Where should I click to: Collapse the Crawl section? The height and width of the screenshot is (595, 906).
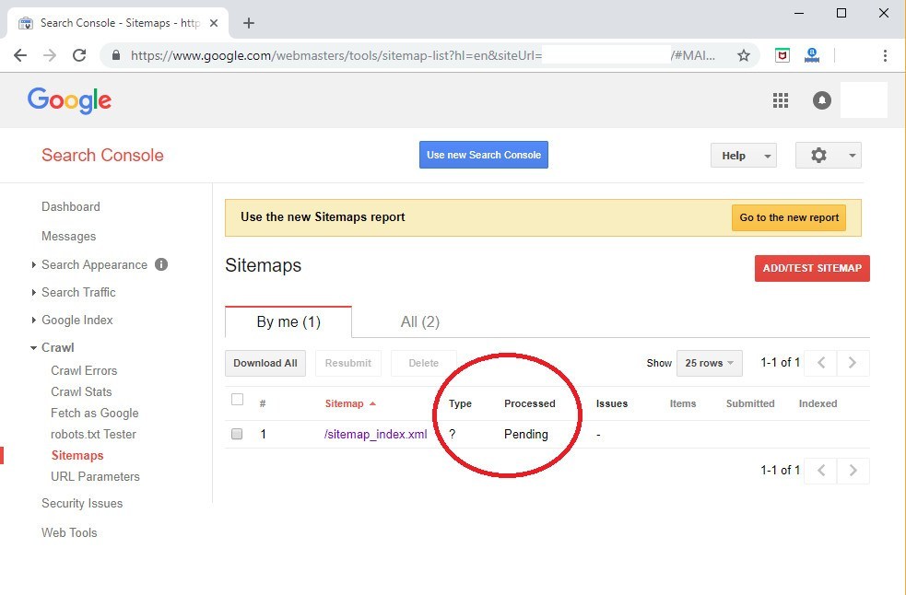coord(33,348)
